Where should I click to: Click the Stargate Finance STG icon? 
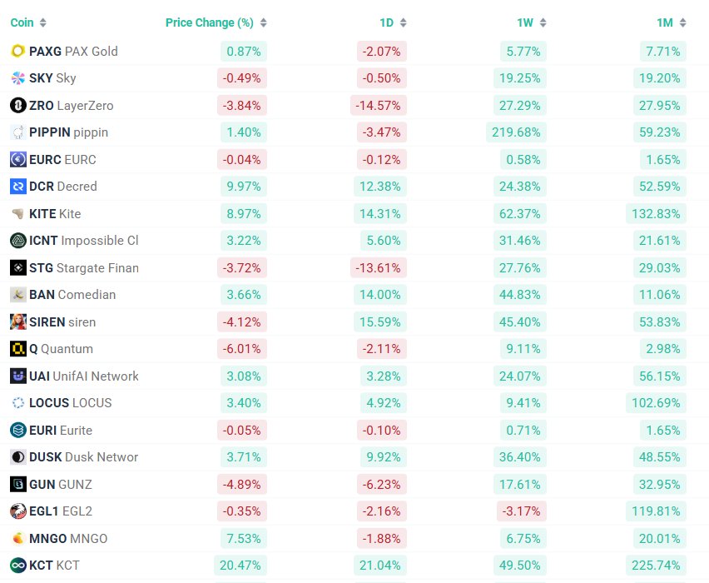[17, 268]
